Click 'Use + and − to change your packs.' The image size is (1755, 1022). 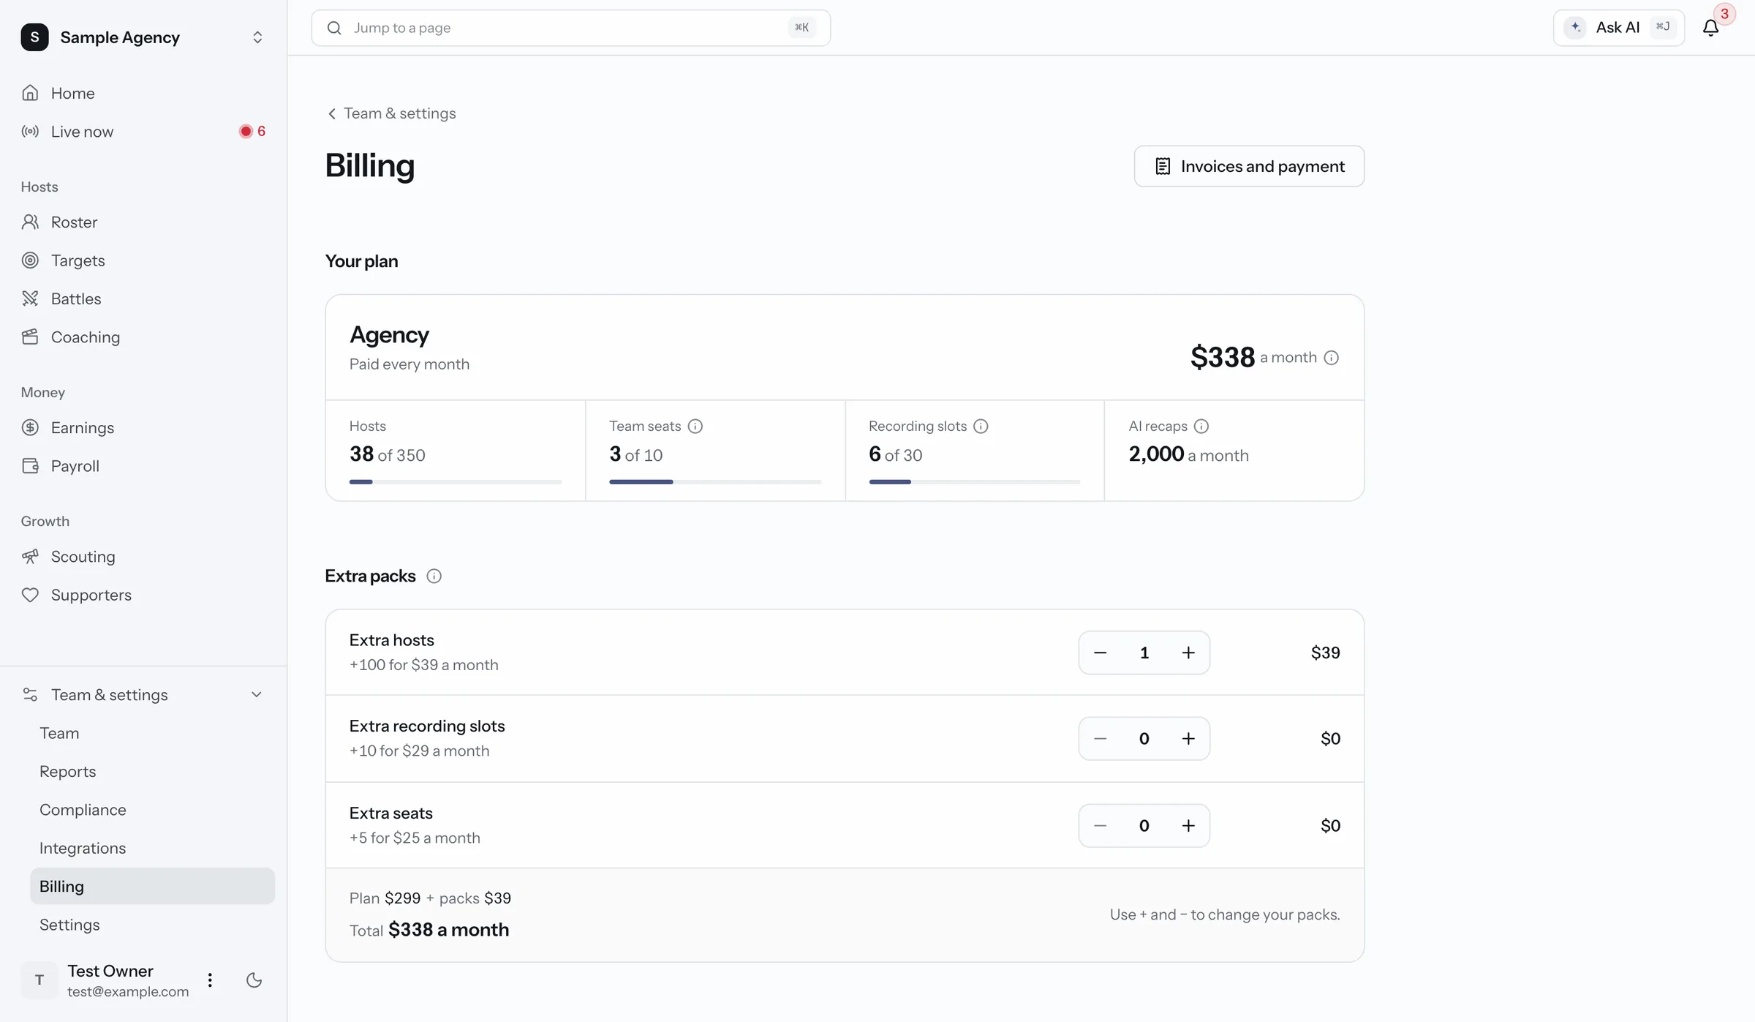[x=1225, y=915]
